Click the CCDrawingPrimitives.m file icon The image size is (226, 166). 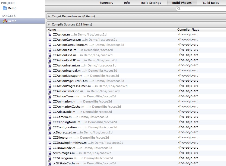(50, 143)
